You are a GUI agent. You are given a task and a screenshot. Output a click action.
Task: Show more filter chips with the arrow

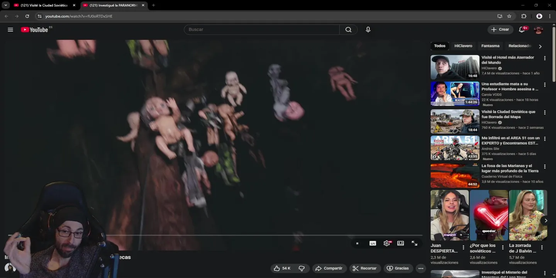click(540, 46)
